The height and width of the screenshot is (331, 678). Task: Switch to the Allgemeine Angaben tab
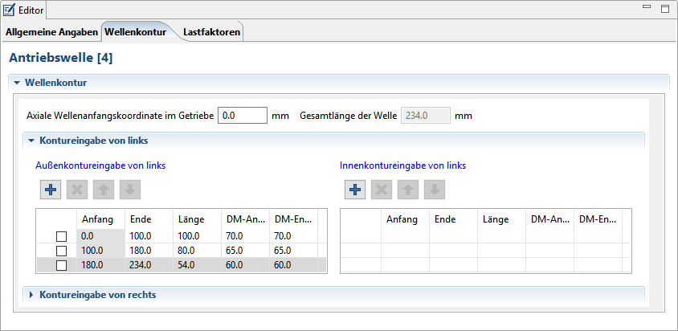(52, 32)
